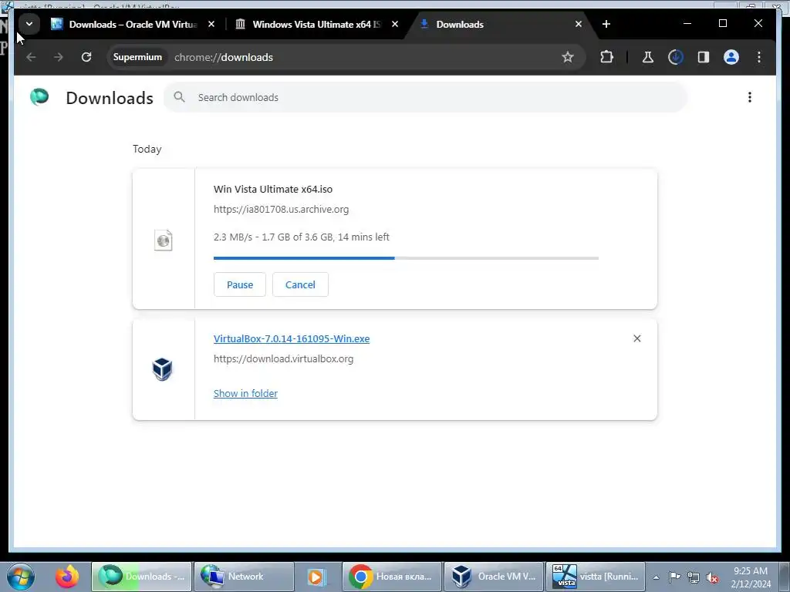Switch to Chrome Новая вкладка taskbar button
Screen dimensions: 790x592
pyautogui.click(x=392, y=577)
